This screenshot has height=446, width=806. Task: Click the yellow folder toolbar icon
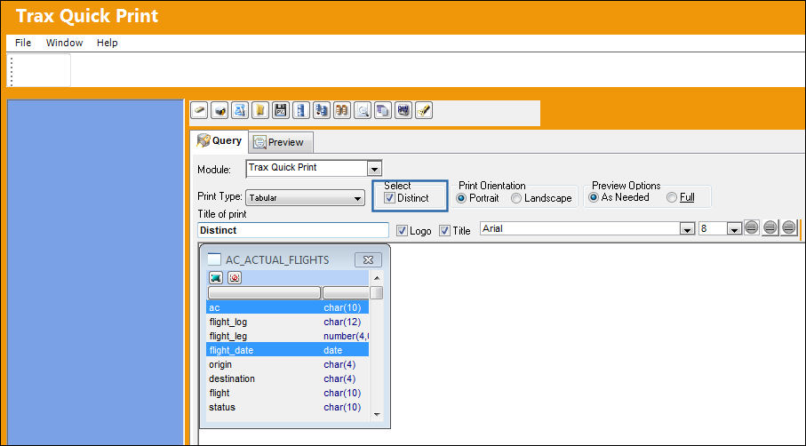[x=260, y=110]
